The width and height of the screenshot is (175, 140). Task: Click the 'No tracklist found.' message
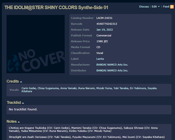[23, 109]
